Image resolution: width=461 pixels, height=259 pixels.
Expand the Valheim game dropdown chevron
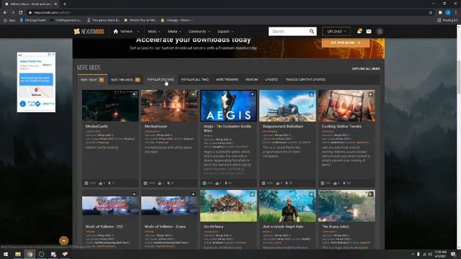tap(138, 32)
